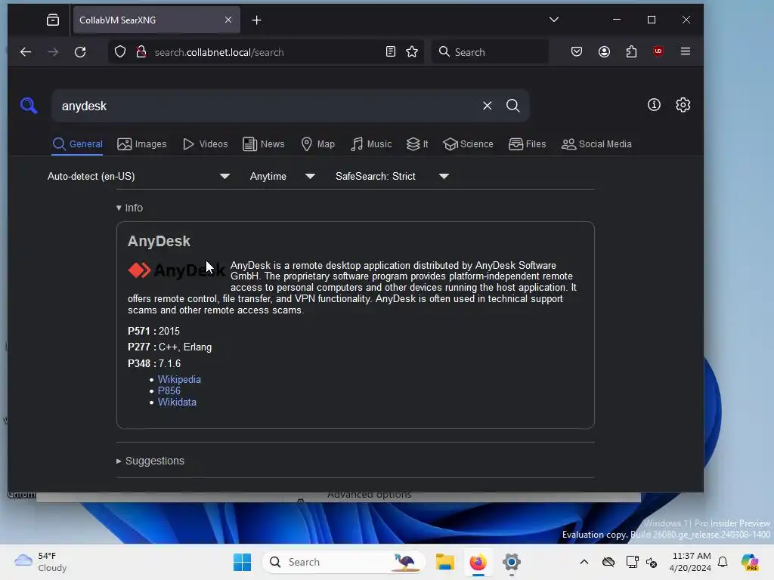774x580 pixels.
Task: Bookmark this page with star icon
Action: [x=412, y=52]
